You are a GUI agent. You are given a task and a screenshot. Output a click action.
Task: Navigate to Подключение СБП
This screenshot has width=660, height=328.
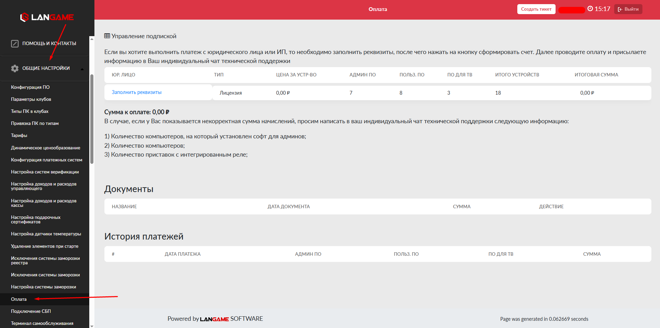tap(31, 311)
